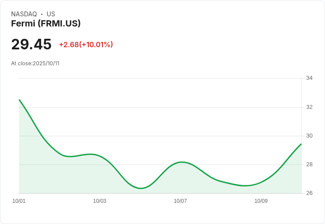Click the 28 y-axis label
Viewport: 325px width, 224px height.
309,164
